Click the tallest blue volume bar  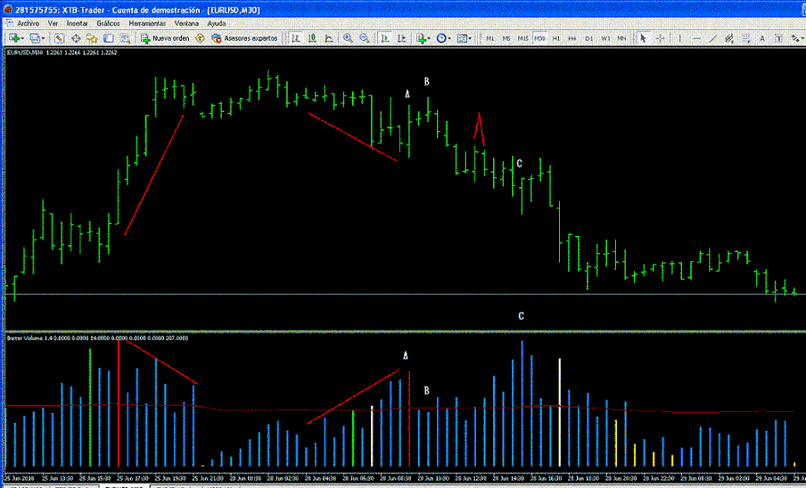pos(522,405)
